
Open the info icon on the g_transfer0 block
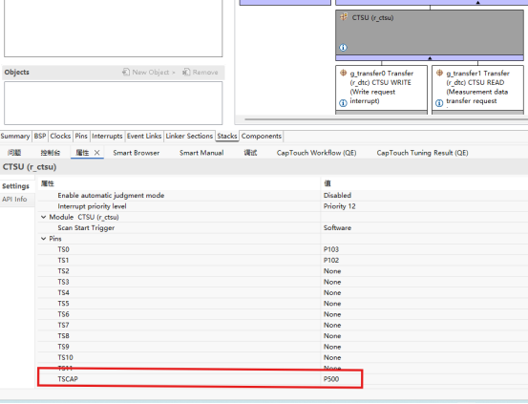click(343, 103)
